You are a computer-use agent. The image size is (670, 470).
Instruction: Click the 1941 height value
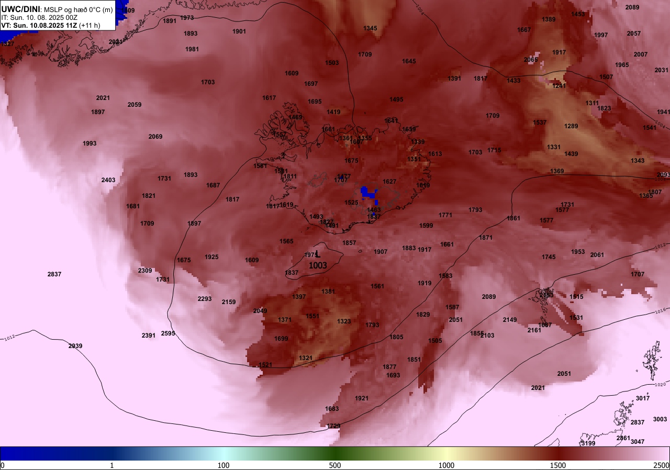pyautogui.click(x=663, y=112)
